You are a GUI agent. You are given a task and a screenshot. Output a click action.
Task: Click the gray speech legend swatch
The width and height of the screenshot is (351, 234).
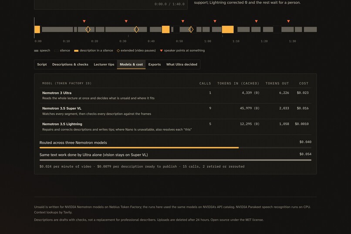(36, 51)
